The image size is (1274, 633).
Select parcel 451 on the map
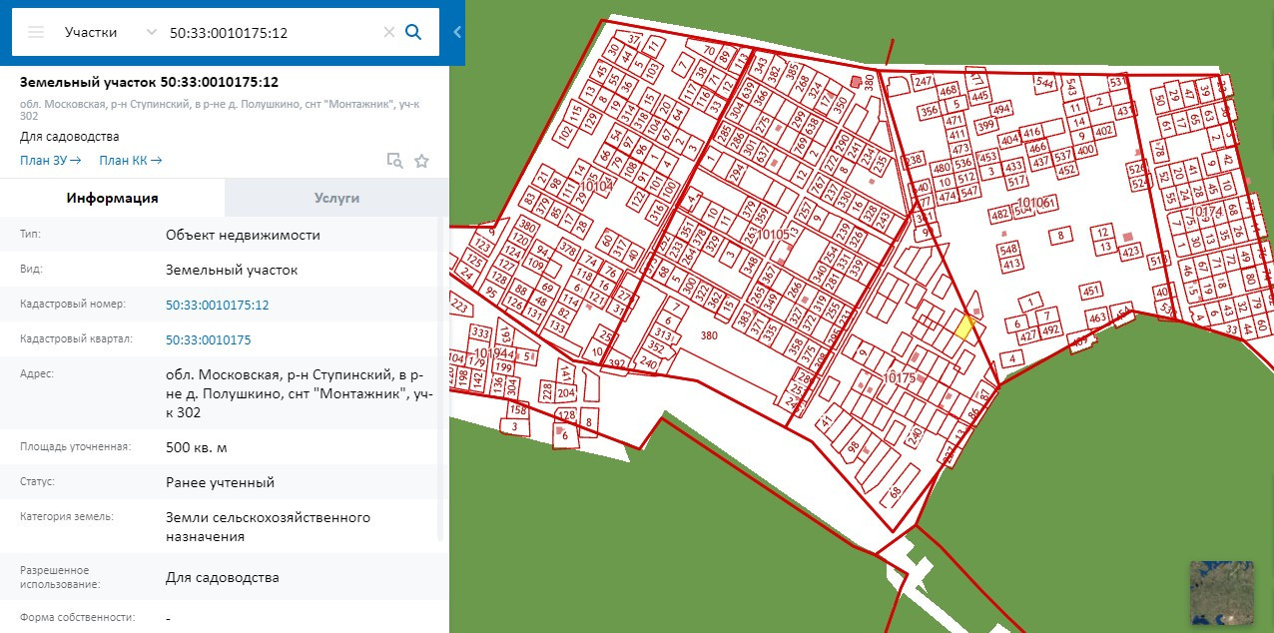pos(1091,291)
